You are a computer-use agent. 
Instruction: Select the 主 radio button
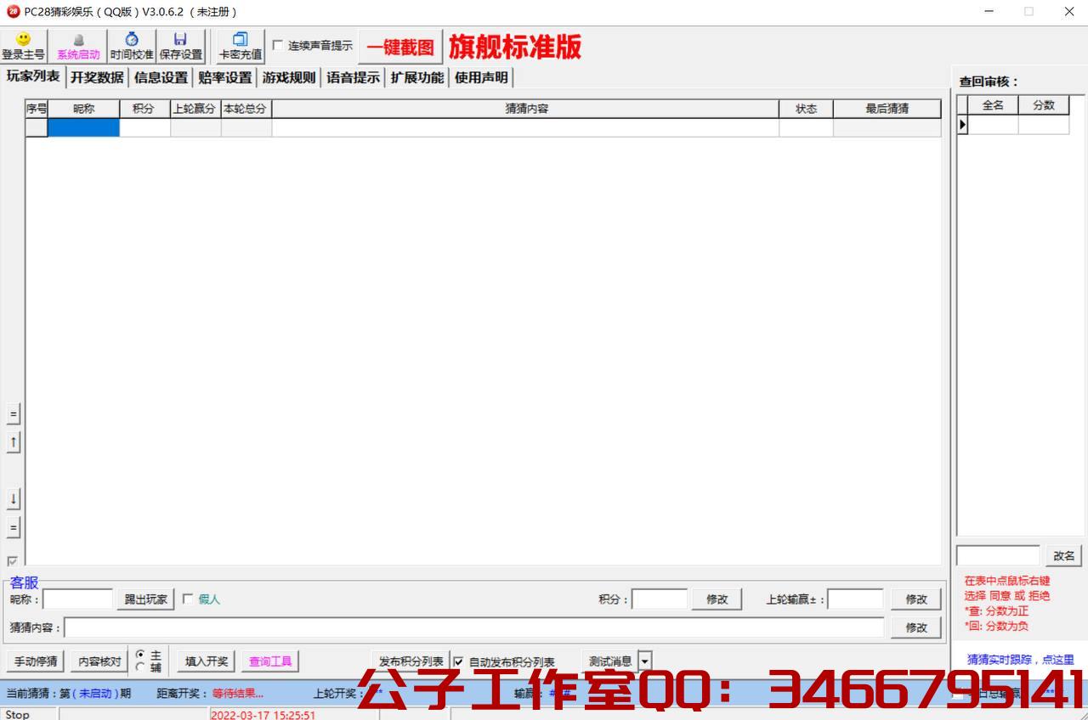coord(140,655)
